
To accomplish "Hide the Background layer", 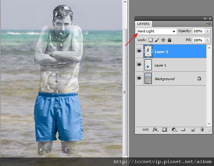I will coord(139,78).
